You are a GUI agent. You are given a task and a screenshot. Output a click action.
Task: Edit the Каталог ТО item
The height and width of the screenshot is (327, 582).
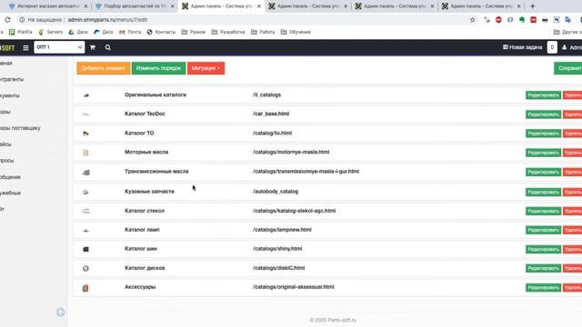(x=543, y=134)
